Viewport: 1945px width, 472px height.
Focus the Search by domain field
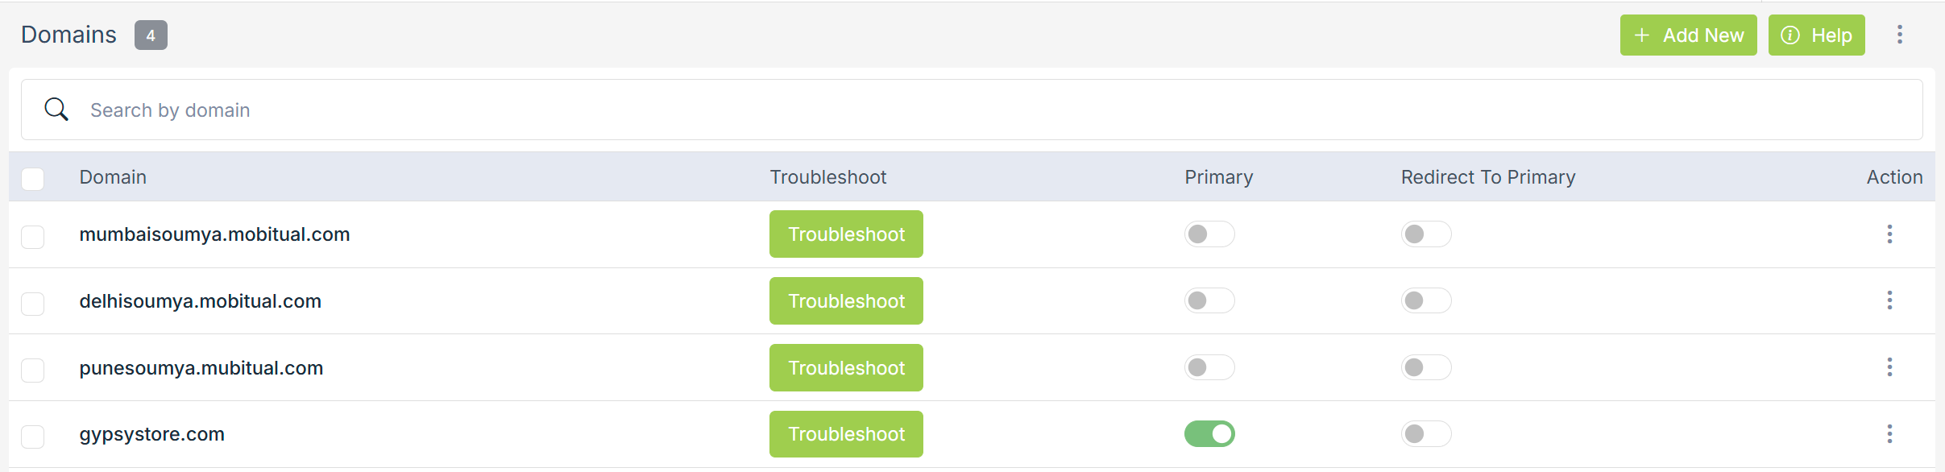(967, 110)
